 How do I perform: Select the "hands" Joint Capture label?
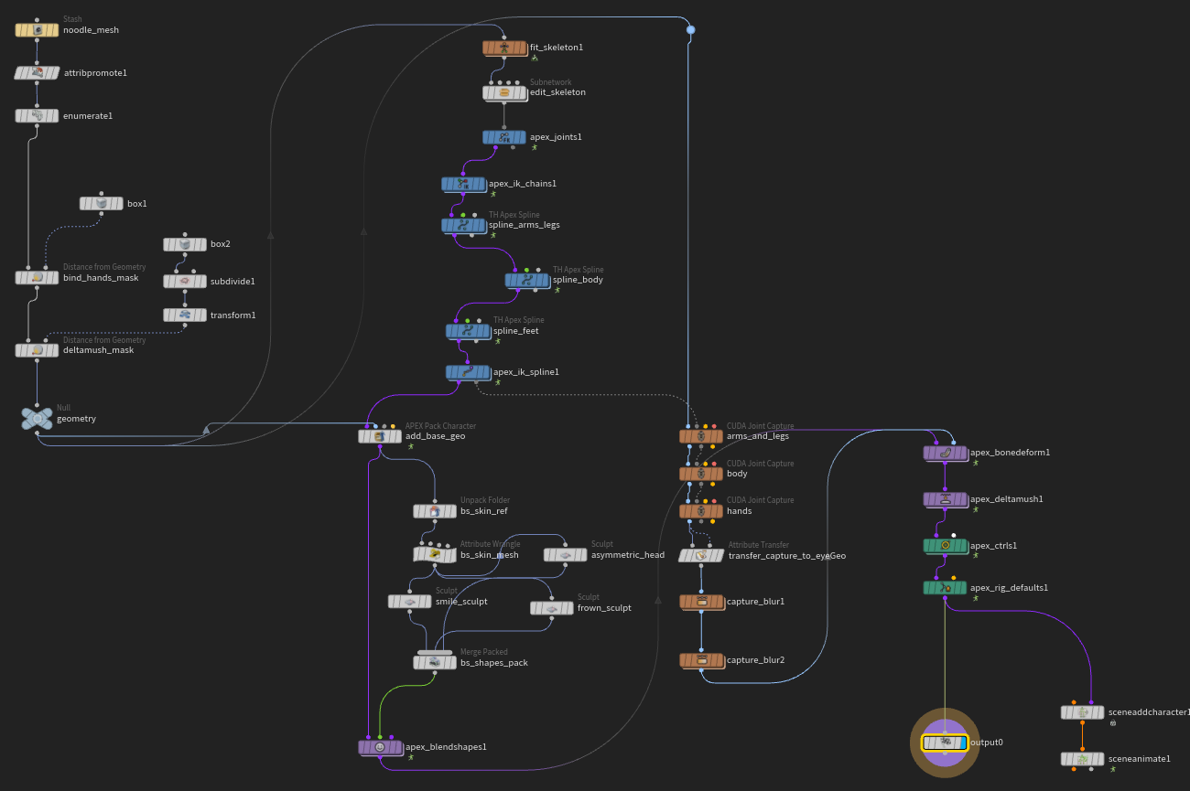(739, 511)
